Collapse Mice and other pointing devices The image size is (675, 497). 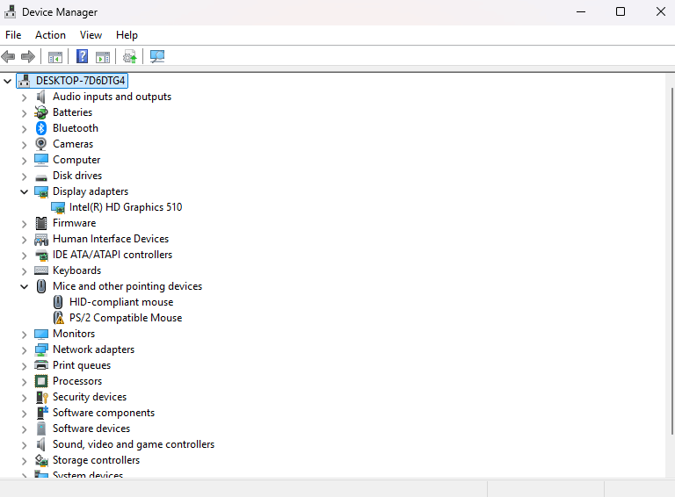coord(24,287)
